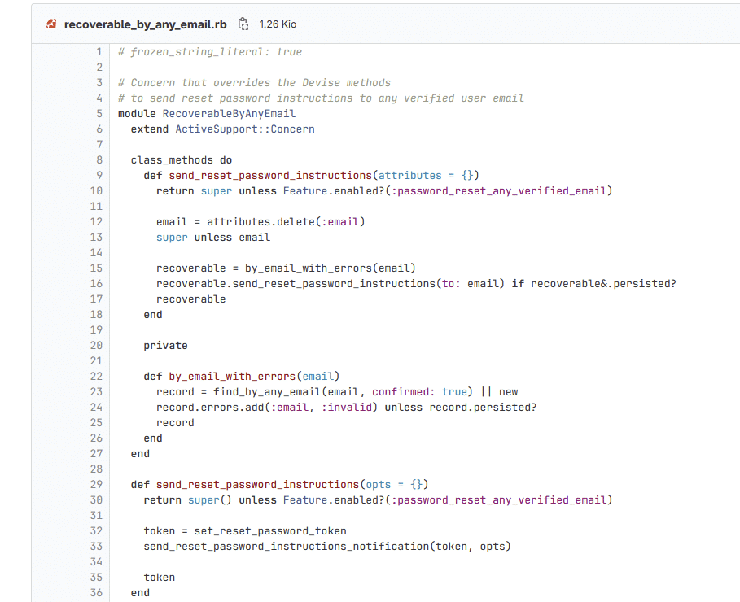
Task: Select line number 16
Action: point(96,284)
